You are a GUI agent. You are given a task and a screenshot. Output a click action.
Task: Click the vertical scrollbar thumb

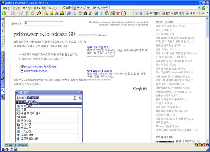[207, 29]
